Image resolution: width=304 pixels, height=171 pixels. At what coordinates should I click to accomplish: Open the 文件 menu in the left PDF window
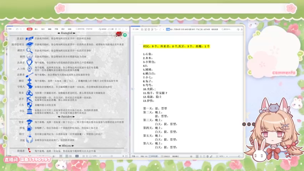pyautogui.click(x=10, y=29)
